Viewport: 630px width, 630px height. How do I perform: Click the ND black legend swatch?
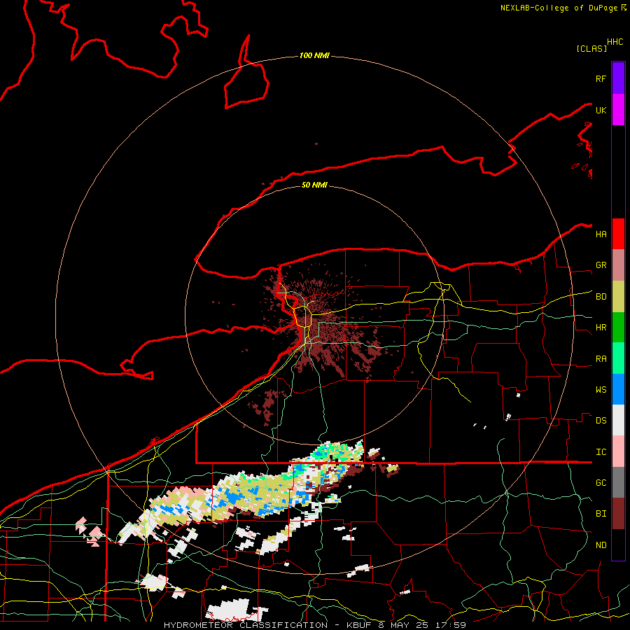618,545
